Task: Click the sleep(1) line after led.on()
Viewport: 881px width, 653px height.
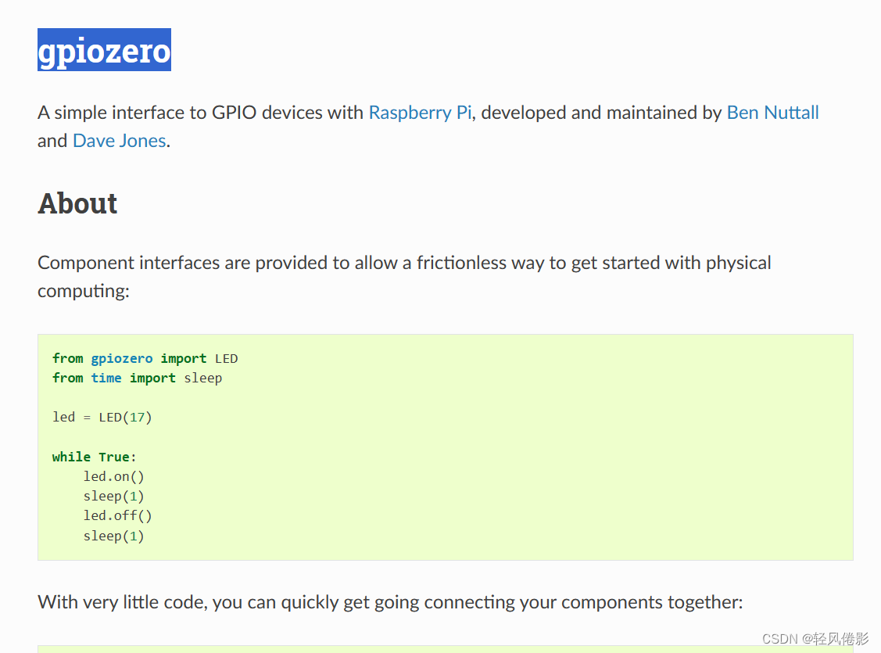Action: click(x=113, y=496)
